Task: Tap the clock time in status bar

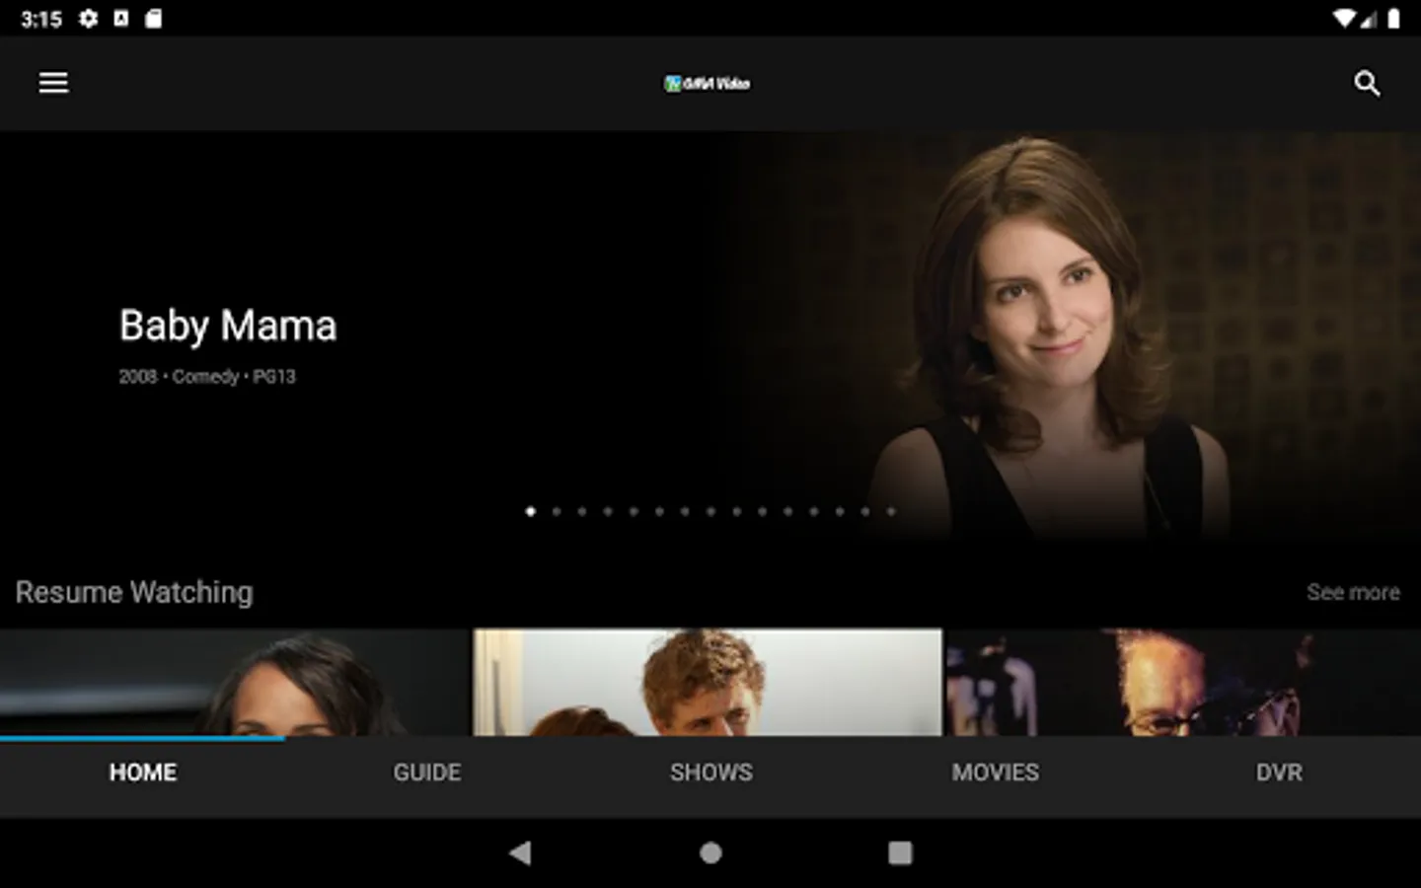Action: pyautogui.click(x=41, y=19)
